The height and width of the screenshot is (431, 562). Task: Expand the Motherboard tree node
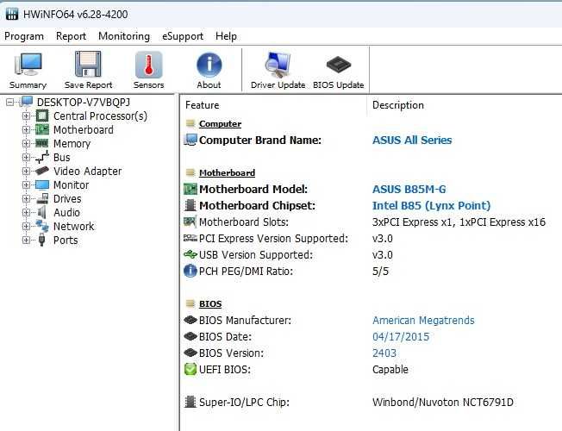[x=26, y=129]
